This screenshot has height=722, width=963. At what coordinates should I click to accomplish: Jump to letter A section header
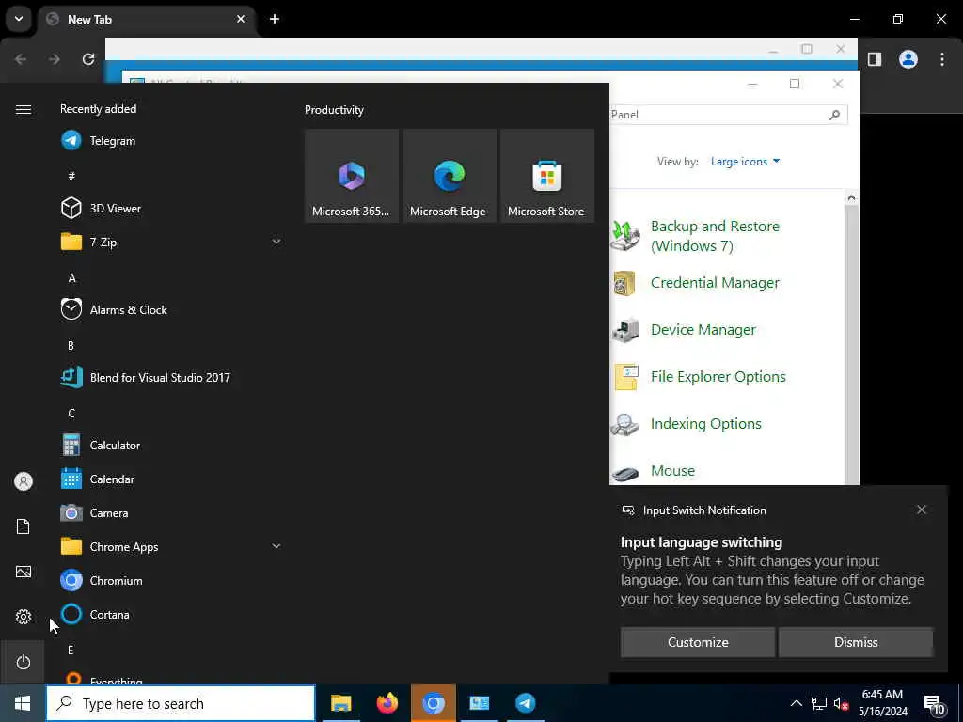(x=71, y=278)
